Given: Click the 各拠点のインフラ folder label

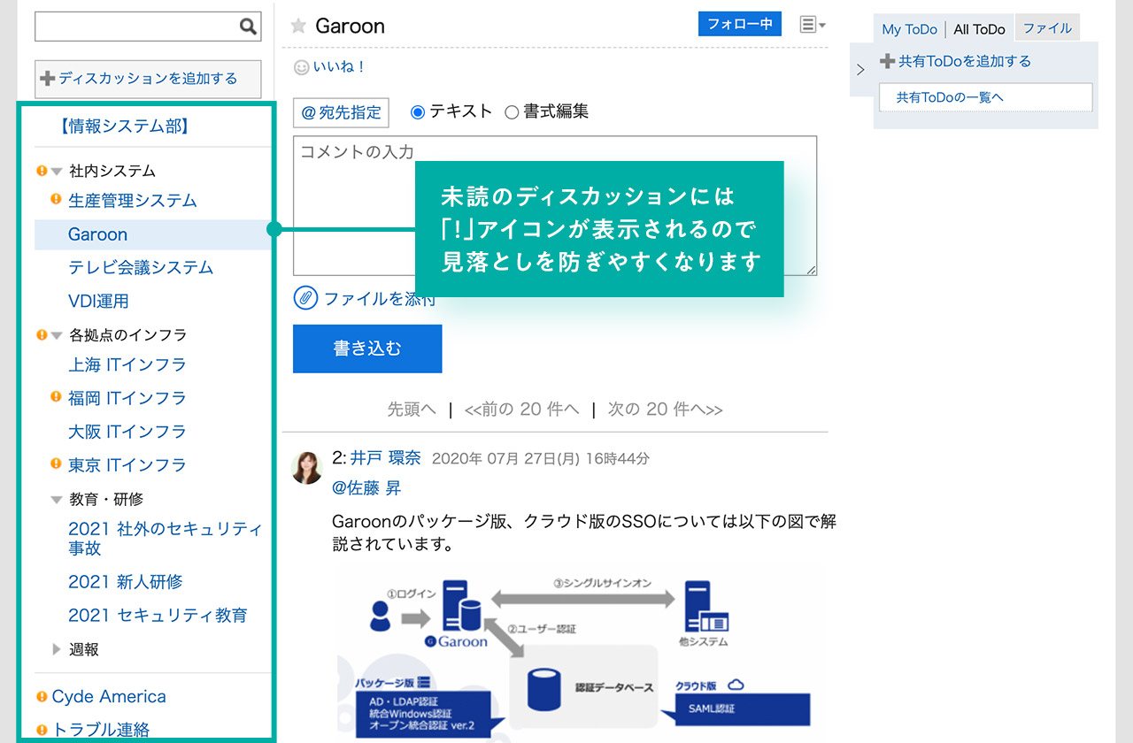Looking at the screenshot, I should 128,335.
